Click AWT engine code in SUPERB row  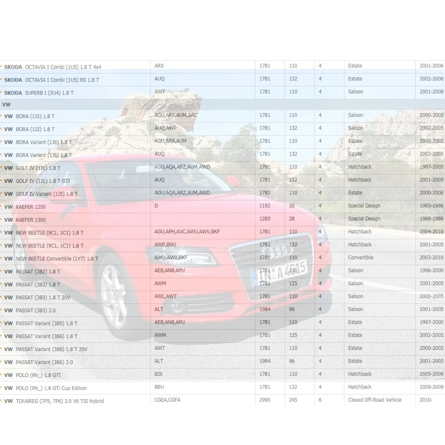159,92
